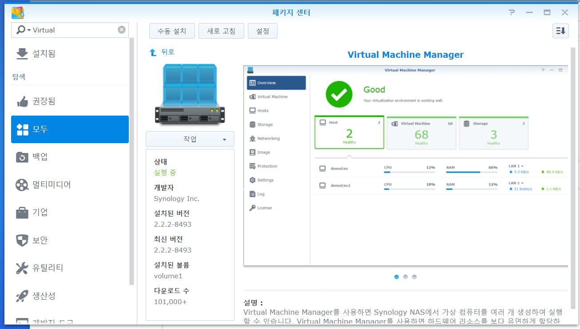Viewport: 580px width, 329px height.
Task: Click the 설치됨 download tray icon
Action: pos(22,54)
